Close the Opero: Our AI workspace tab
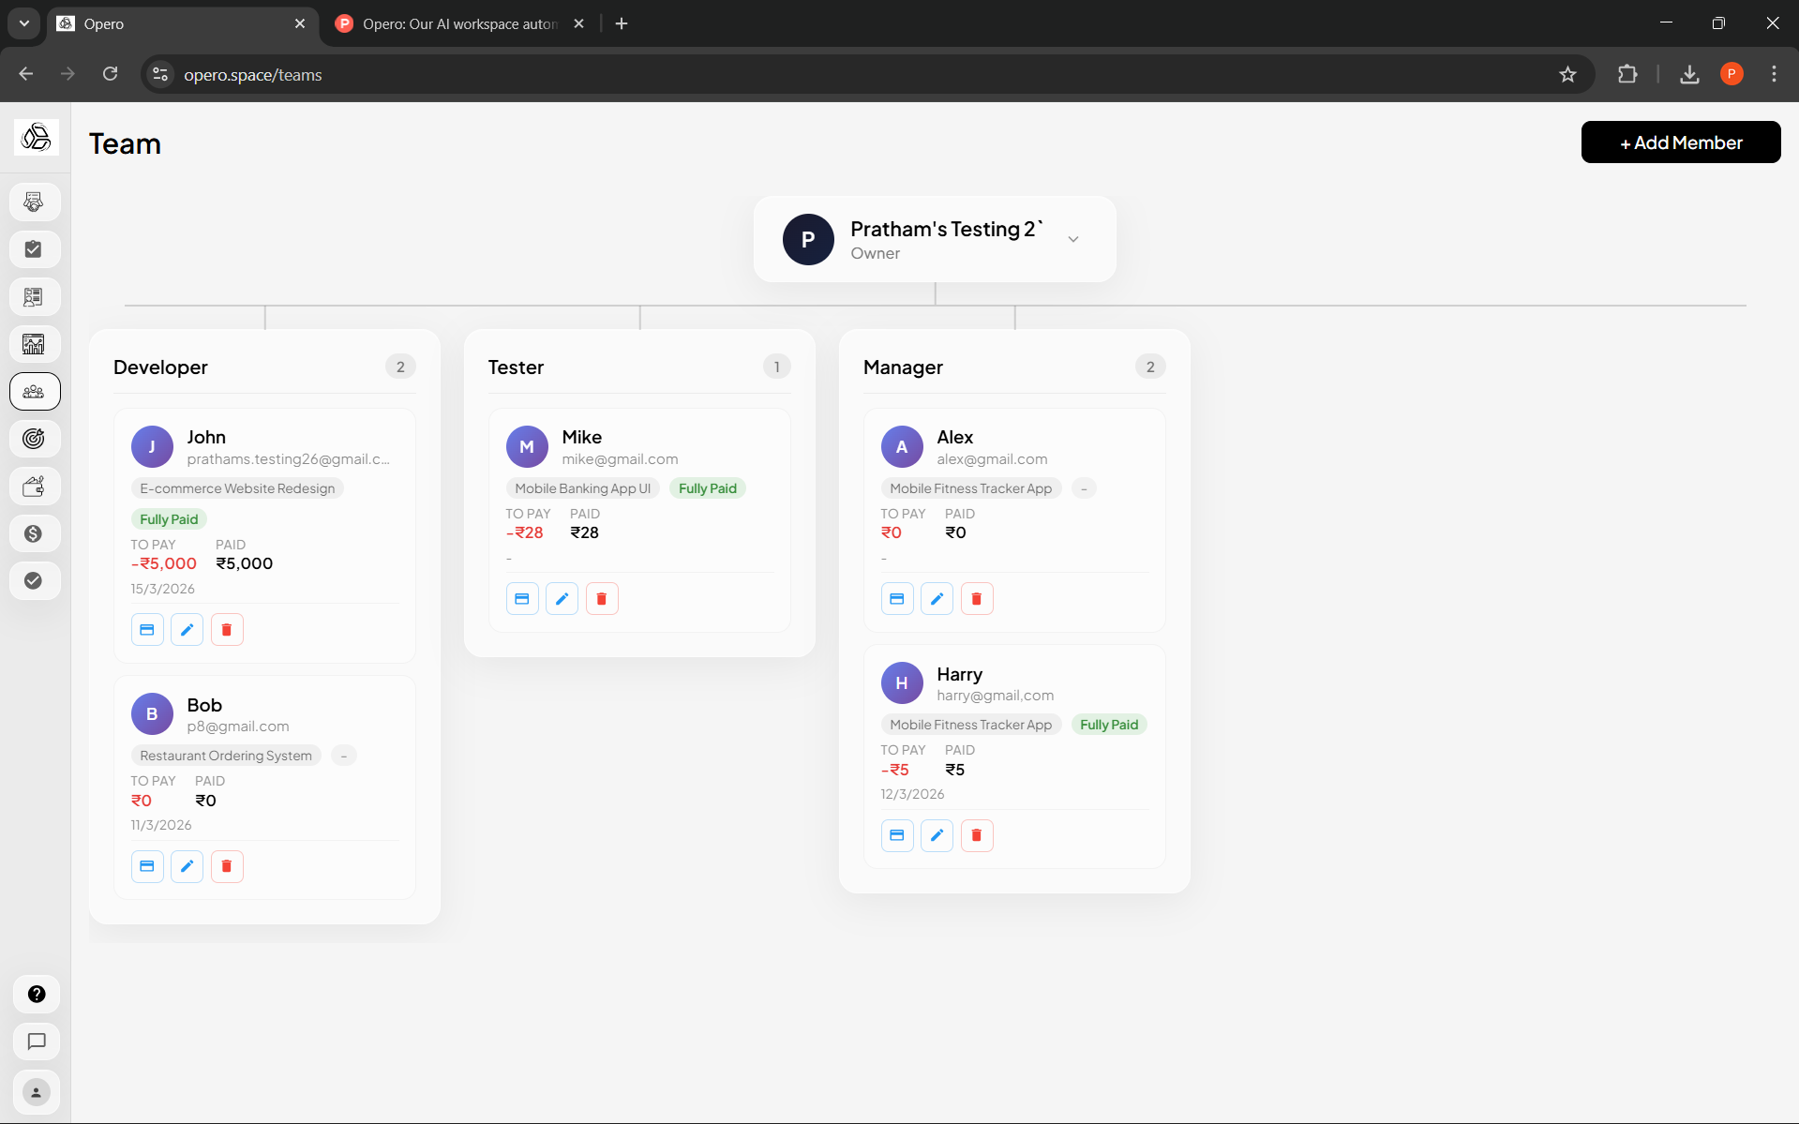1799x1124 pixels. coord(578,23)
